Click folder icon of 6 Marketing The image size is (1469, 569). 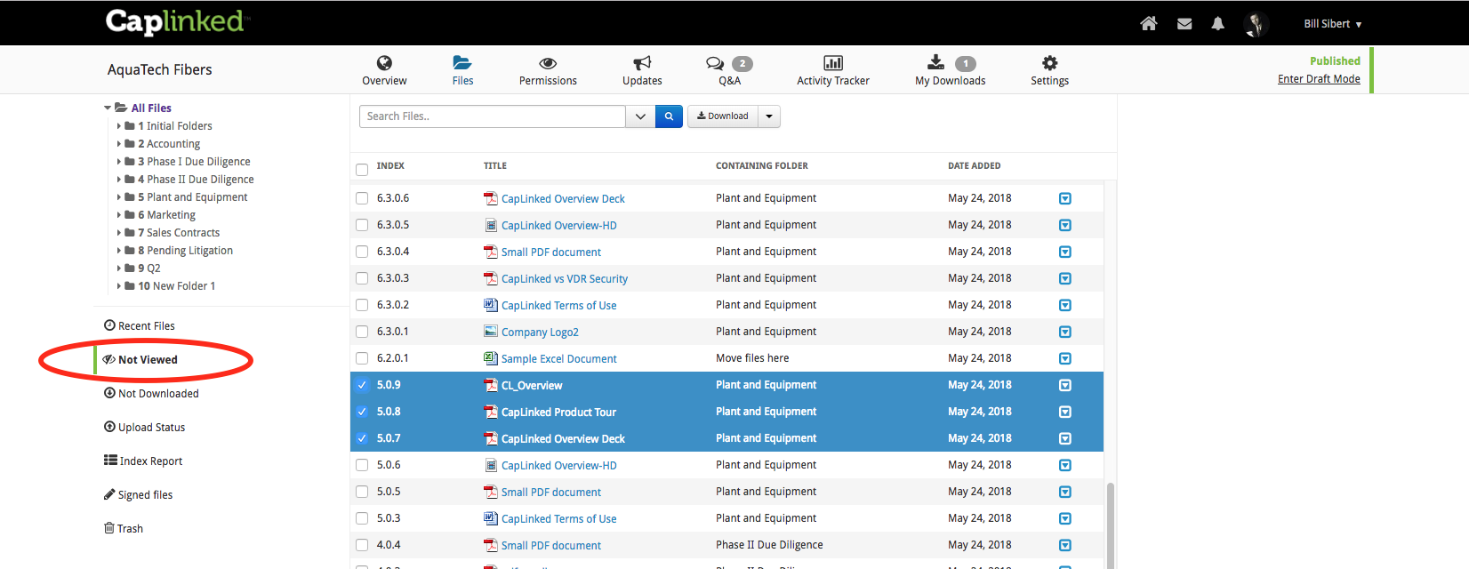(x=130, y=214)
